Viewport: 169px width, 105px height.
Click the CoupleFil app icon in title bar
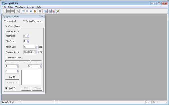[x=3, y=3]
